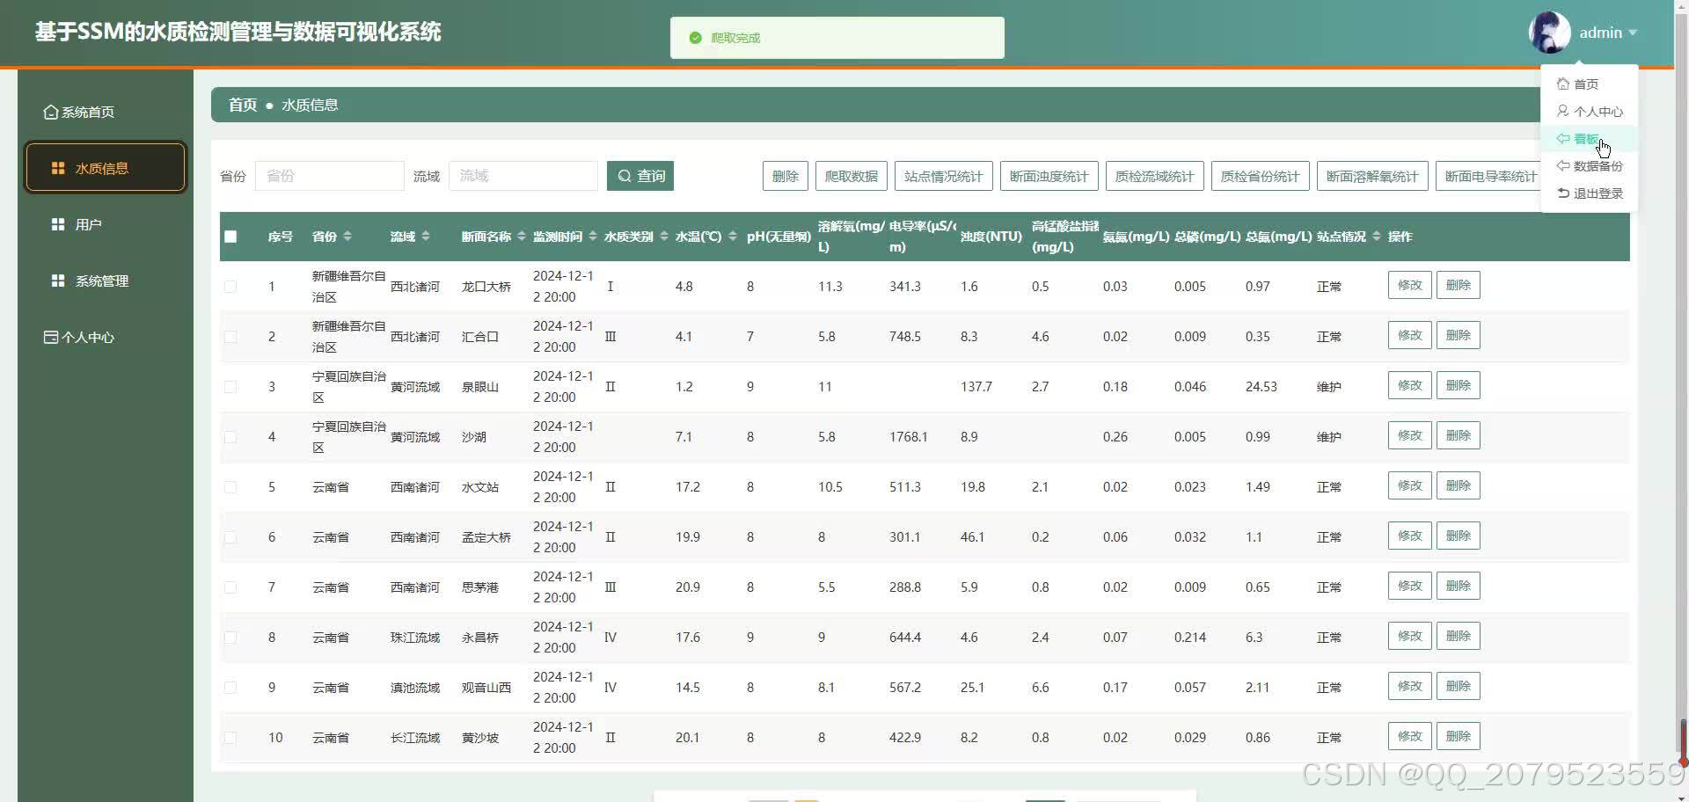
Task: Click the person icon beside 个人中心 in dropdown
Action: pyautogui.click(x=1563, y=111)
